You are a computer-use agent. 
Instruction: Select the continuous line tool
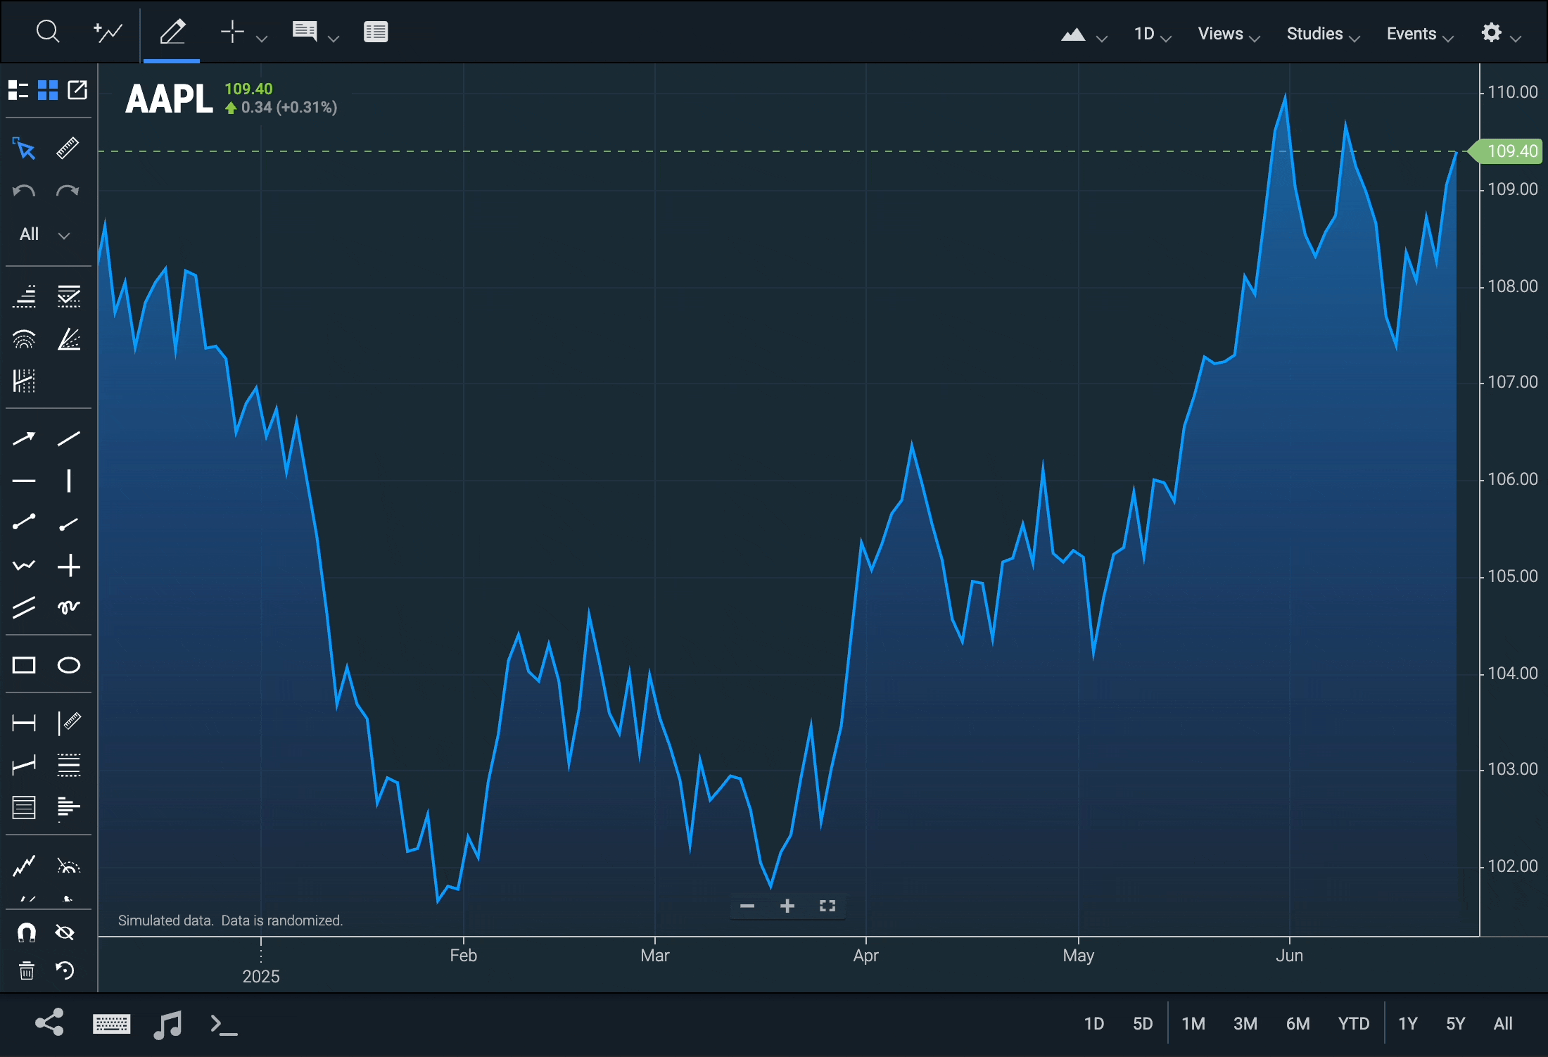pyautogui.click(x=24, y=566)
